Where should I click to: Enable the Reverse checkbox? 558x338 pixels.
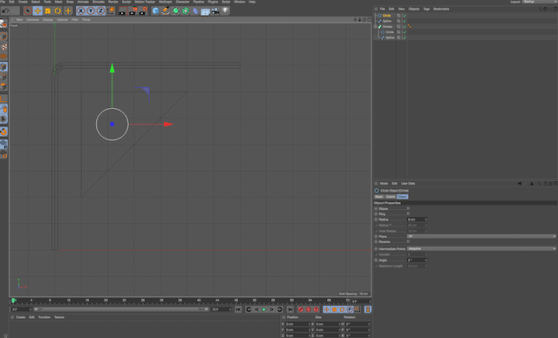408,241
